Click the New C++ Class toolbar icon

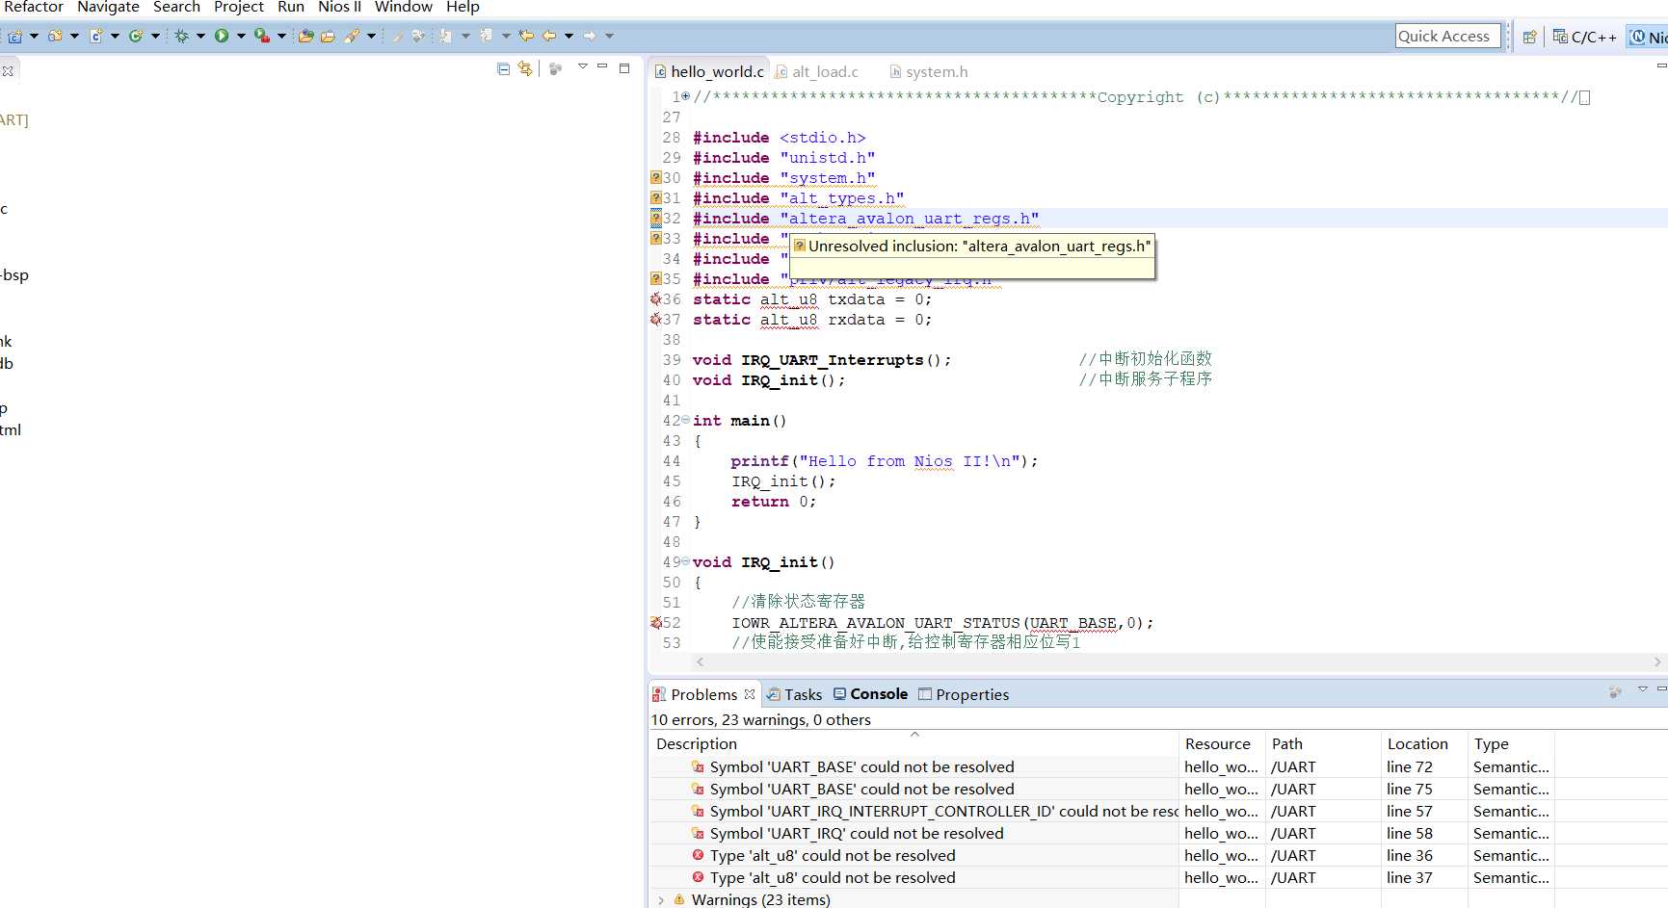pos(136,37)
